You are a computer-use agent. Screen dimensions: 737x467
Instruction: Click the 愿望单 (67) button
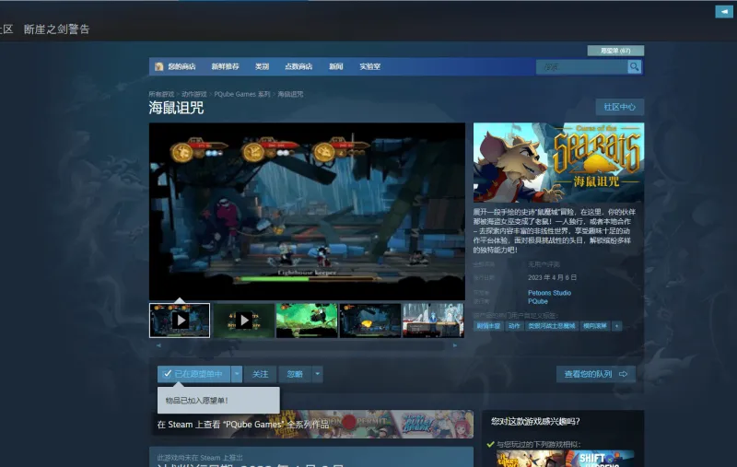(x=615, y=51)
